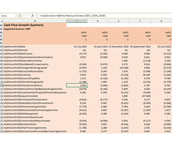
Task: Select column D header
Action: coord(98,21)
